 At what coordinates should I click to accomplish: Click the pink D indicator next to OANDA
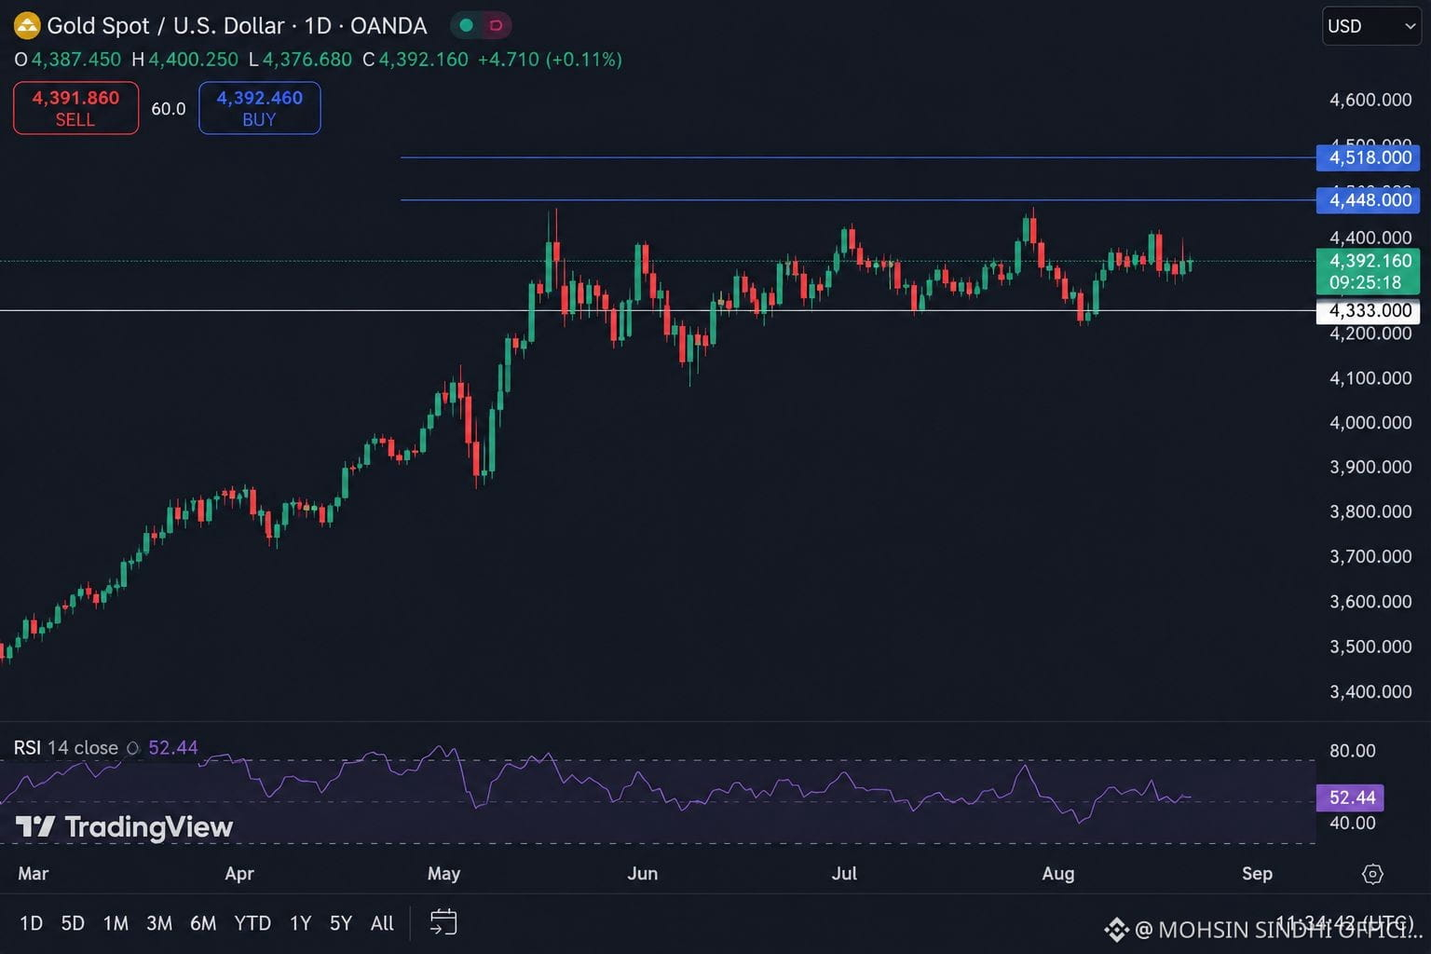pyautogui.click(x=496, y=25)
